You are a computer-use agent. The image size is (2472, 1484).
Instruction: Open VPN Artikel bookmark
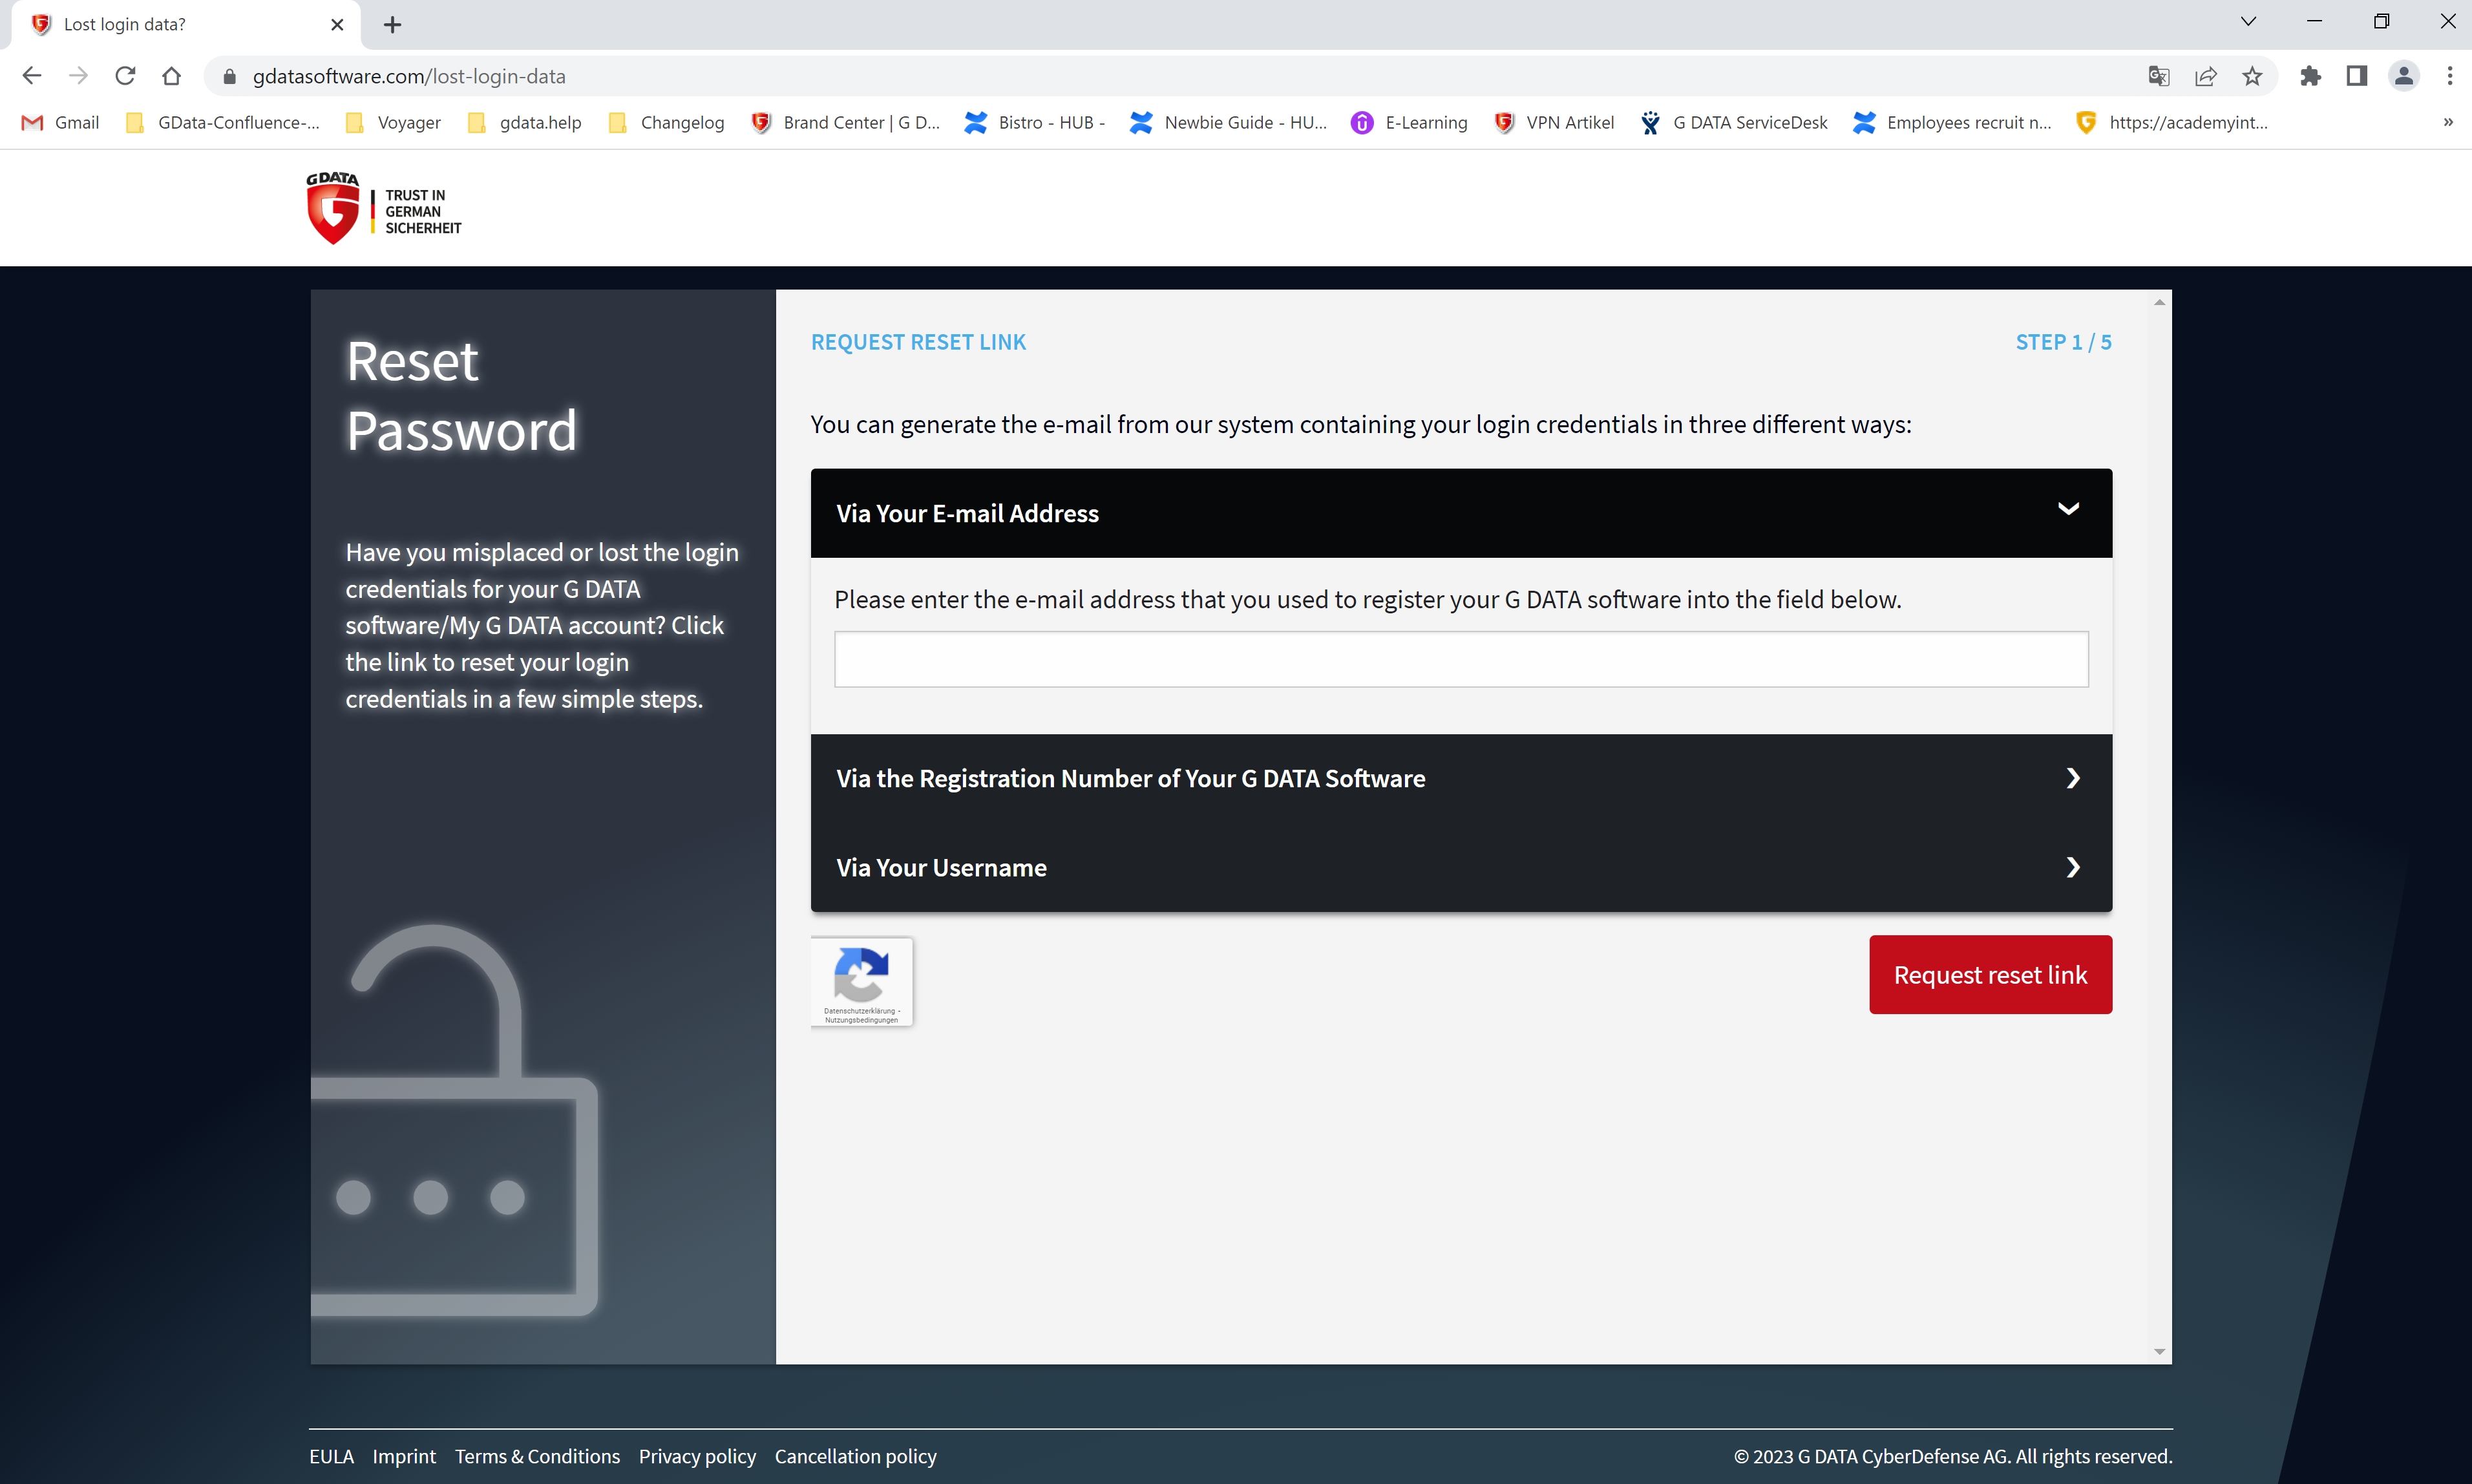(1554, 122)
